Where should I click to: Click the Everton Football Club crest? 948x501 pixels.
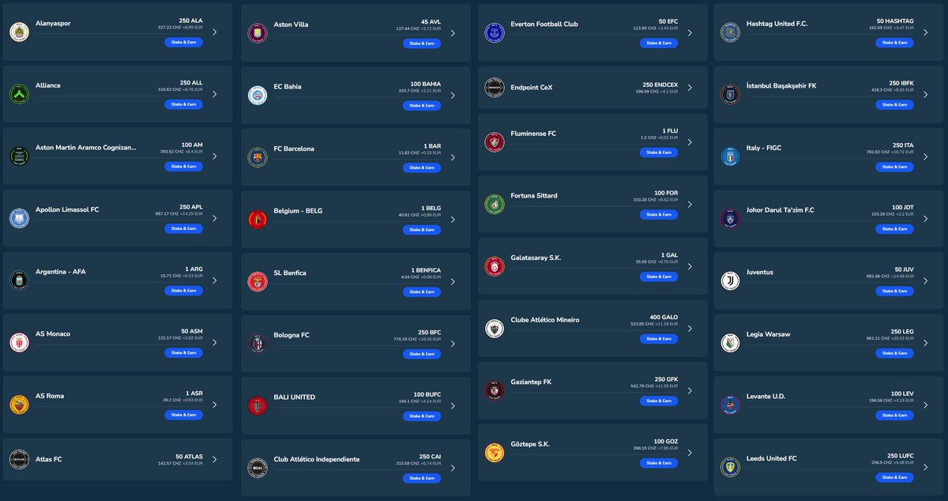(495, 33)
